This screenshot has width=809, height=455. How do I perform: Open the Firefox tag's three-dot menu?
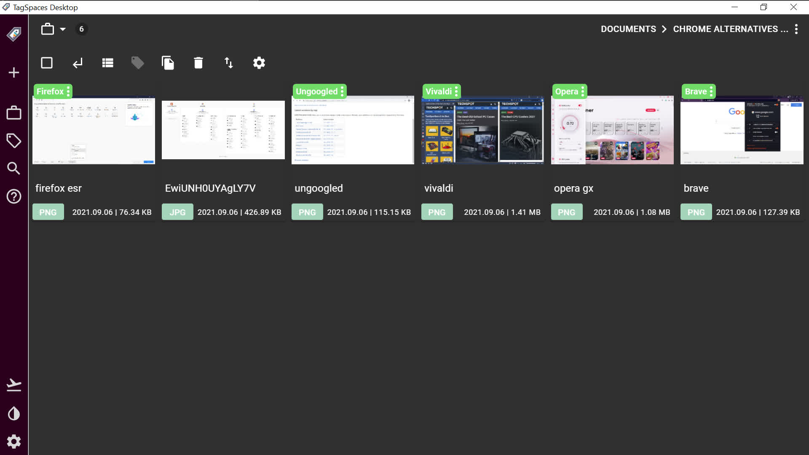click(68, 91)
